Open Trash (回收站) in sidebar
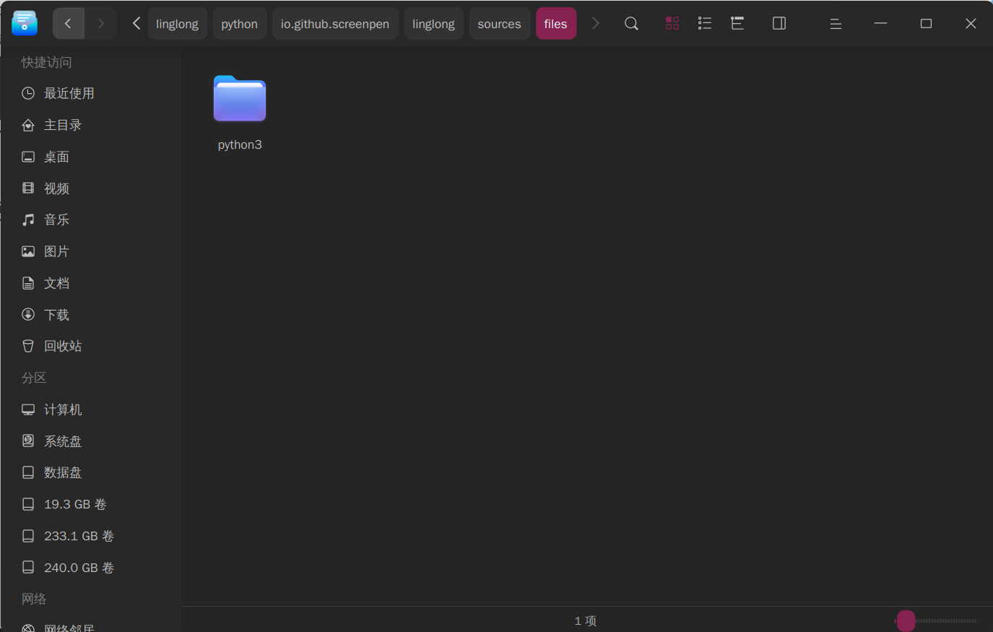This screenshot has width=993, height=632. 90,346
